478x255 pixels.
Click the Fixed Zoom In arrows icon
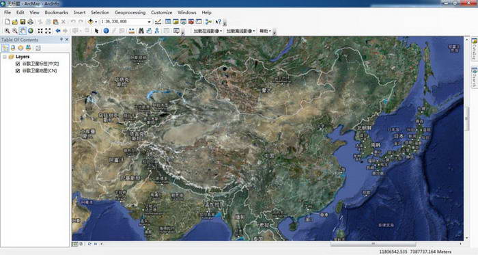pyautogui.click(x=40, y=31)
